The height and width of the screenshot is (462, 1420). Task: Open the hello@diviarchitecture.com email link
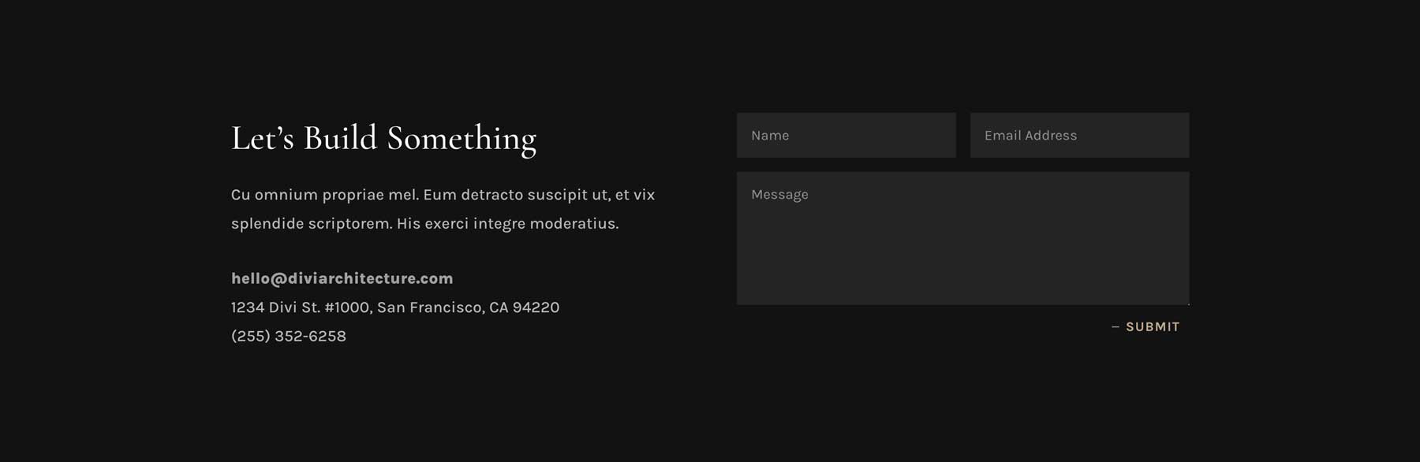pos(342,278)
